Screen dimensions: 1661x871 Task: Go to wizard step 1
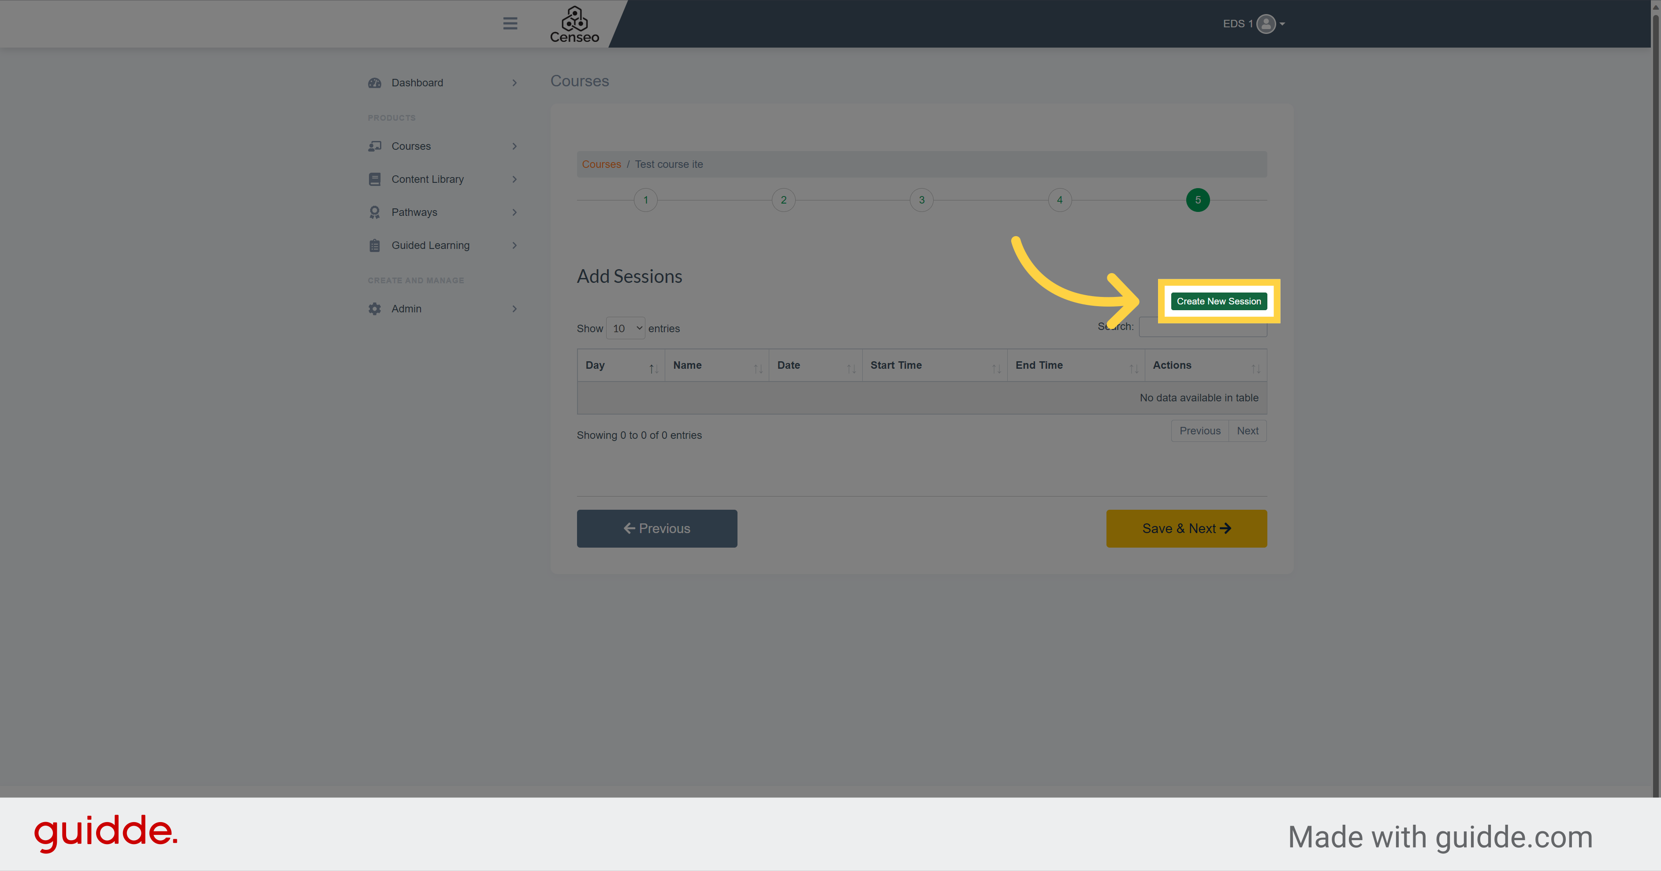pyautogui.click(x=645, y=200)
